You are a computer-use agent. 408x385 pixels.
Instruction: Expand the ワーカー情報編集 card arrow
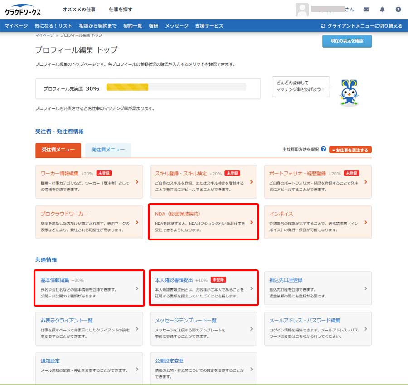click(x=137, y=182)
